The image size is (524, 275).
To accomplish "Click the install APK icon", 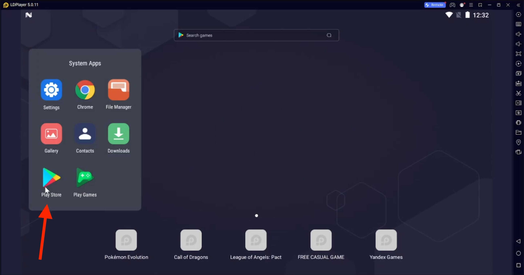I will click(518, 83).
